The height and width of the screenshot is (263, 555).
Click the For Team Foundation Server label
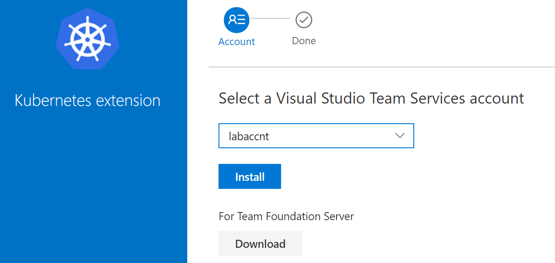pyautogui.click(x=286, y=217)
